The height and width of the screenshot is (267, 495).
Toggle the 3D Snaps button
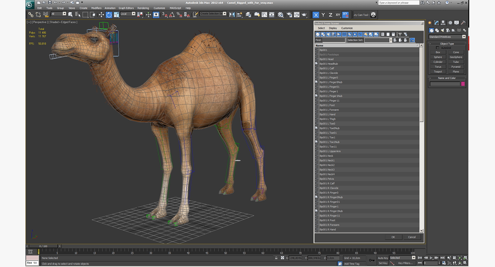165,15
